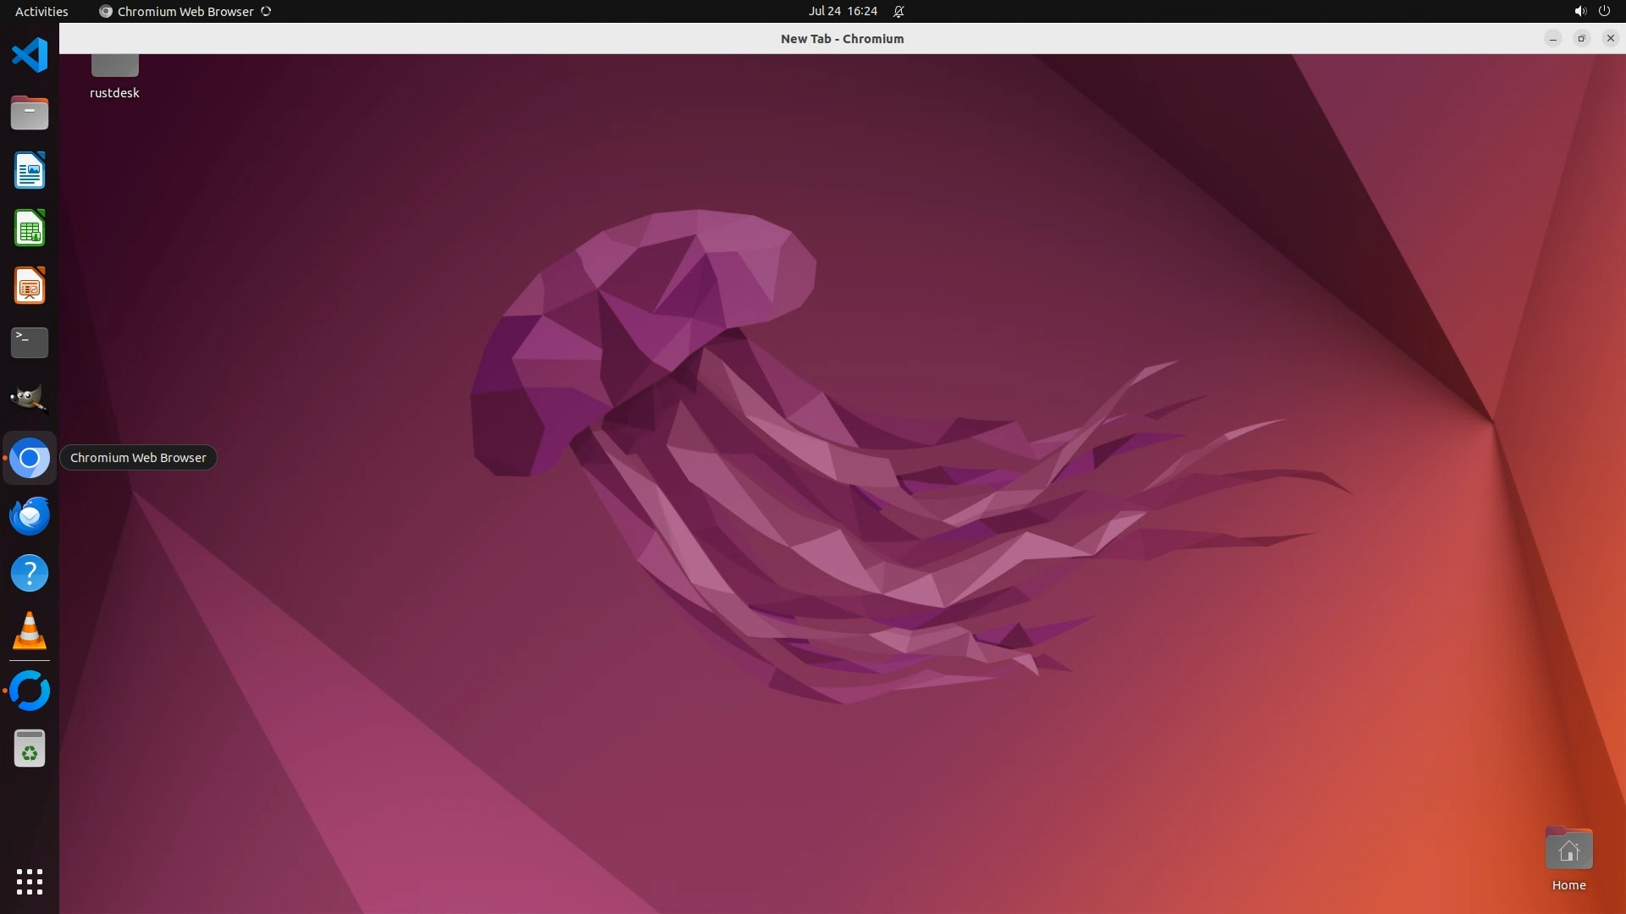Click the Chromium Web Browser dock icon

tap(30, 458)
